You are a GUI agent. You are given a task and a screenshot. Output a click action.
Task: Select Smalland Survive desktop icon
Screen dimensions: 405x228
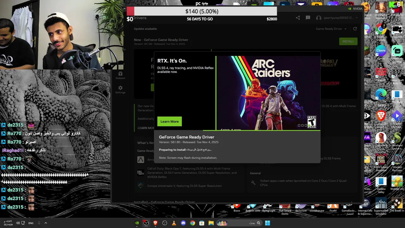tap(397, 141)
